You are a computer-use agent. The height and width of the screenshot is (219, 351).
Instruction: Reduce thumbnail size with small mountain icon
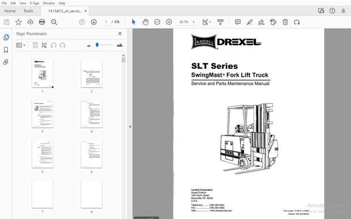[x=89, y=46]
